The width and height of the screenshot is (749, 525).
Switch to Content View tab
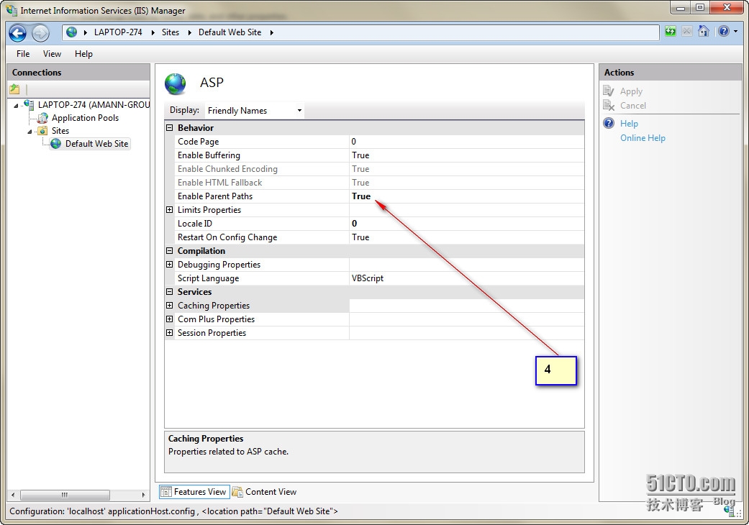point(264,492)
